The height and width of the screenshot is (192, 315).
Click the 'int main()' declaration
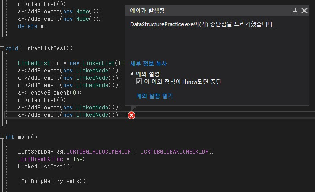pyautogui.click(x=22, y=137)
